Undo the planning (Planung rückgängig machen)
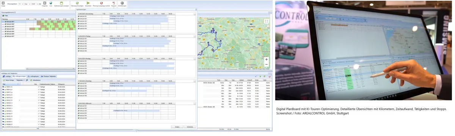 click(101, 4)
